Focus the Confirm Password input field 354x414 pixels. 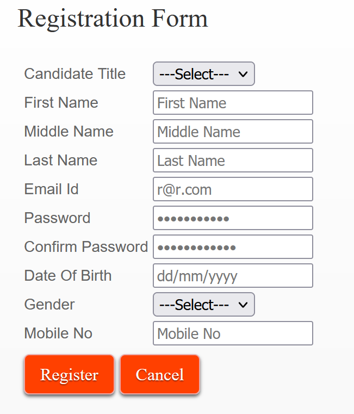(x=233, y=247)
